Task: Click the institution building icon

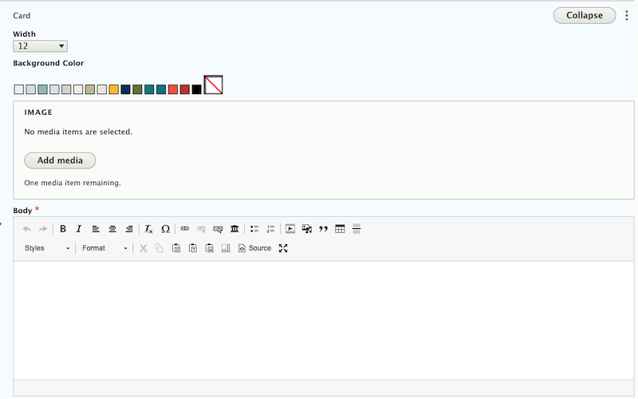Action: point(234,229)
